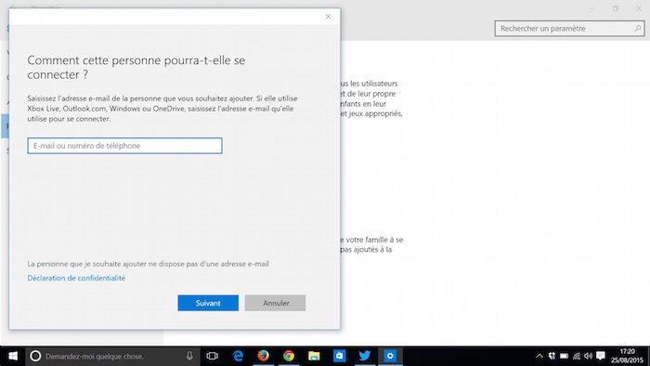Focus the Rechercher un paramètre search box
The height and width of the screenshot is (366, 650).
pyautogui.click(x=569, y=29)
